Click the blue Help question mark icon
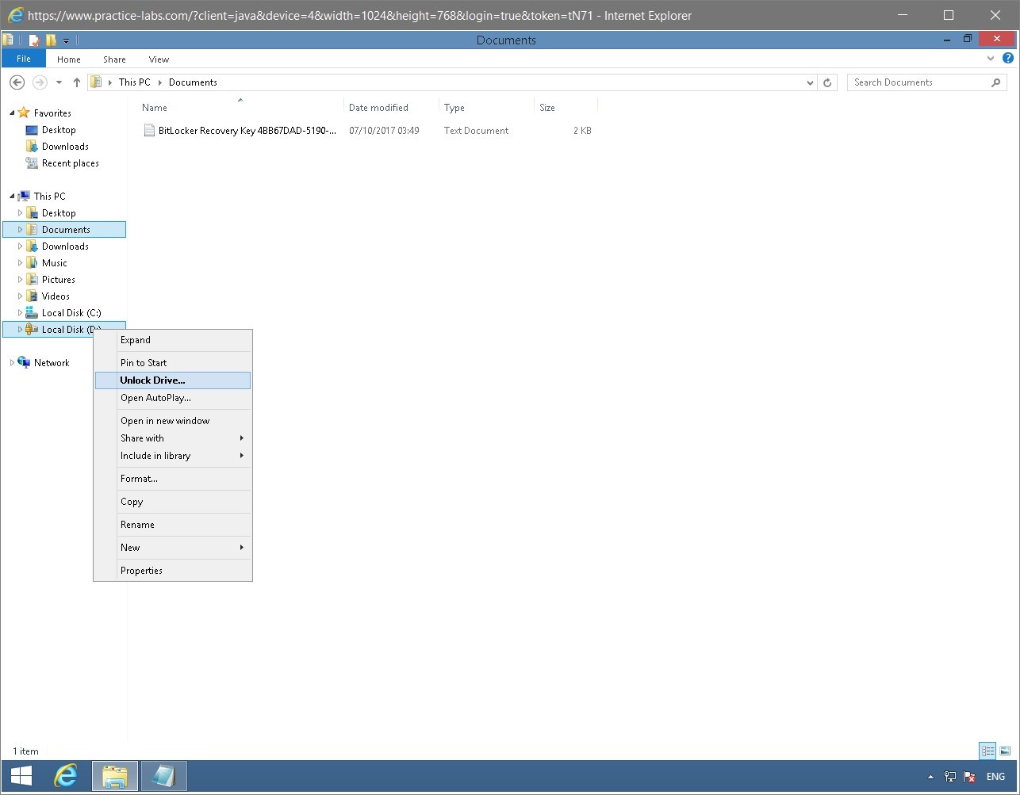This screenshot has width=1020, height=795. (x=1008, y=58)
